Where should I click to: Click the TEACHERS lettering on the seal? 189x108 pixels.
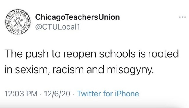tap(19, 12)
